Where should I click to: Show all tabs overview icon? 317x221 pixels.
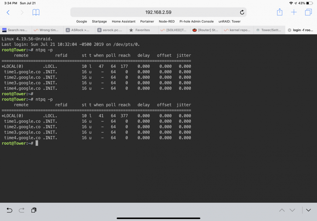coord(308,12)
